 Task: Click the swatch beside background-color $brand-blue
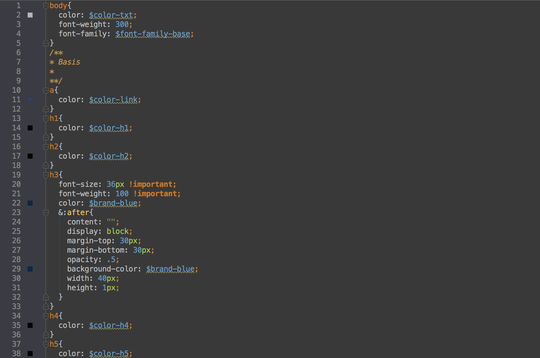point(30,269)
